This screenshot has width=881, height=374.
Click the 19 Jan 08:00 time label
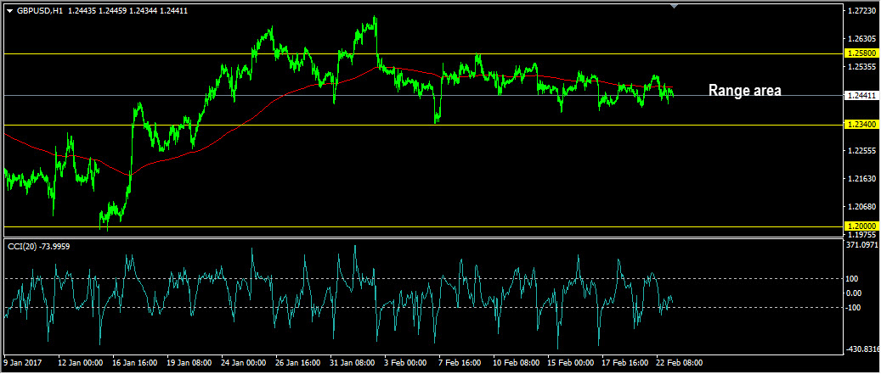pos(189,363)
